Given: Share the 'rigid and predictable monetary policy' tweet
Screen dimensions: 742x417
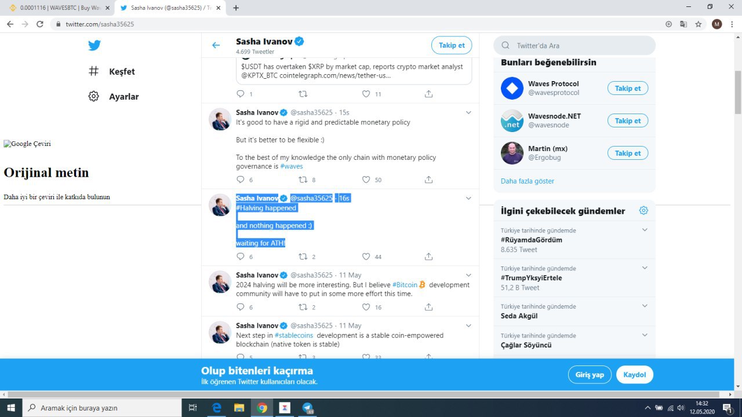Looking at the screenshot, I should coord(429,180).
